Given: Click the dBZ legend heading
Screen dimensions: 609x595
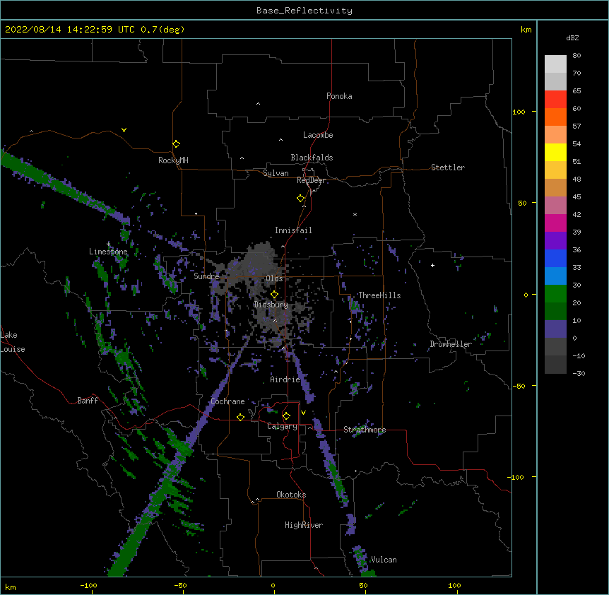Looking at the screenshot, I should pyautogui.click(x=572, y=37).
